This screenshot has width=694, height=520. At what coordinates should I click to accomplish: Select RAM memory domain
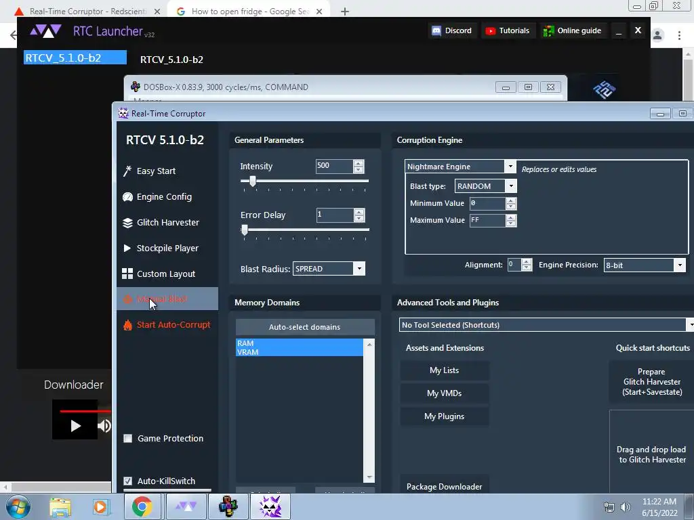click(299, 343)
